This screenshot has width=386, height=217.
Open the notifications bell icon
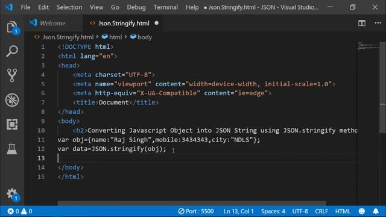pos(376,211)
